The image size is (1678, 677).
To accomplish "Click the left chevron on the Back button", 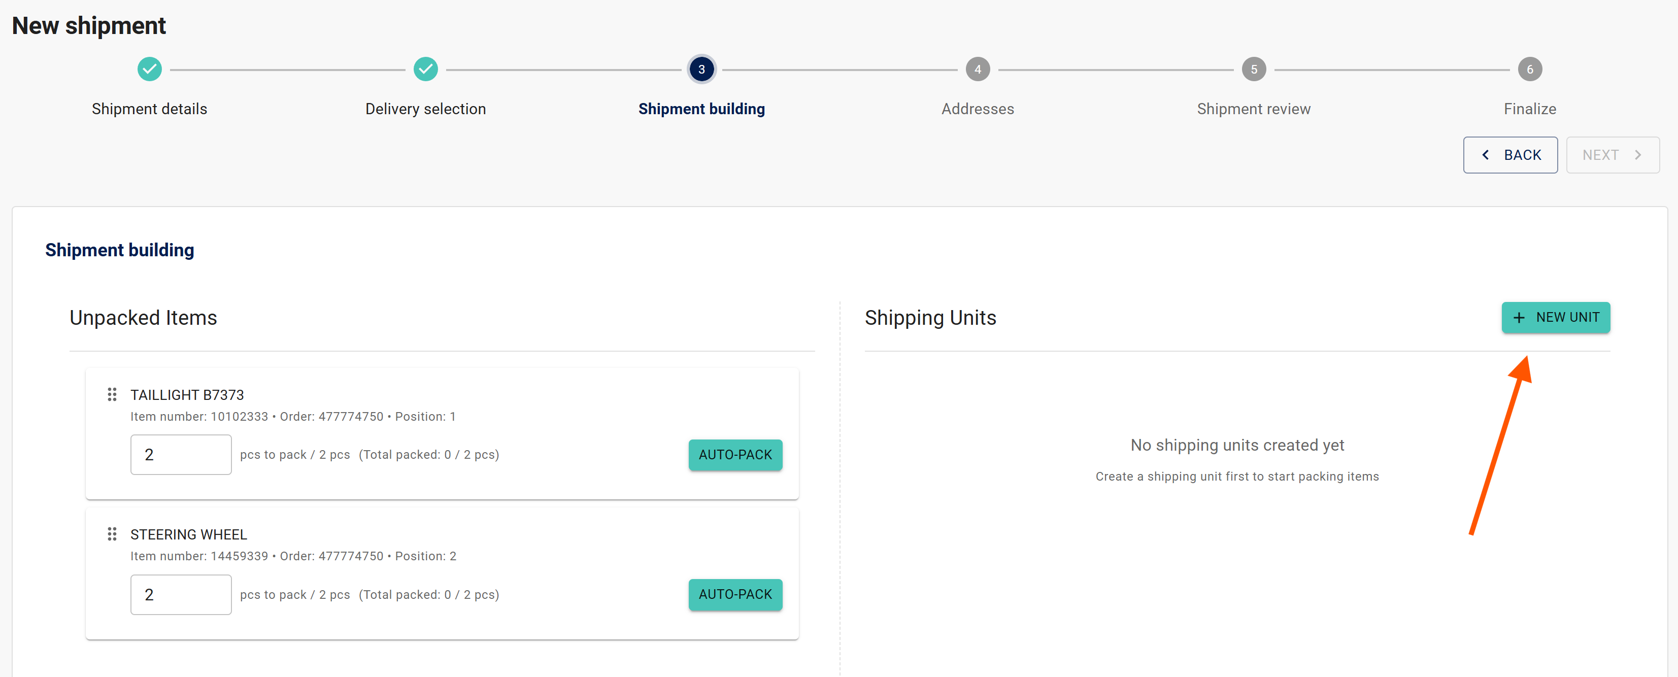I will tap(1485, 154).
